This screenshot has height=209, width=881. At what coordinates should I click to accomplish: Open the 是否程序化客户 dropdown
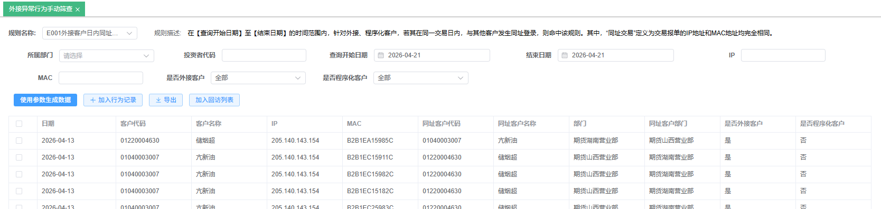(x=421, y=78)
